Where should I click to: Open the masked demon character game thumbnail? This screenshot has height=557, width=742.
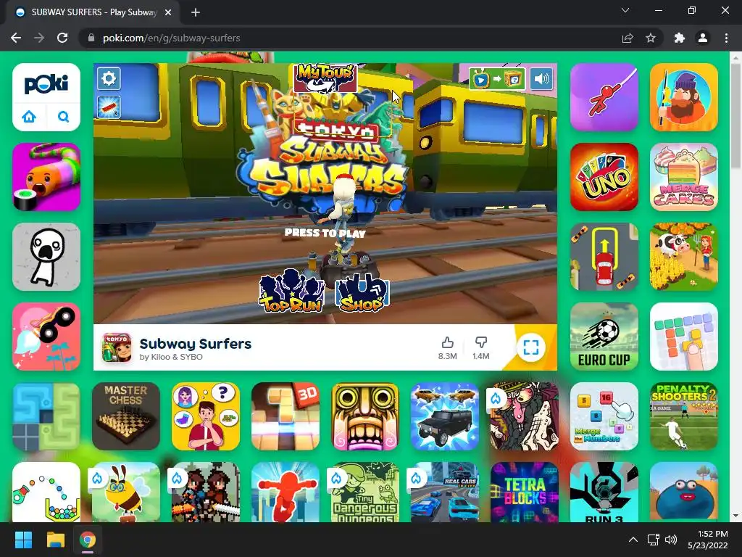525,416
